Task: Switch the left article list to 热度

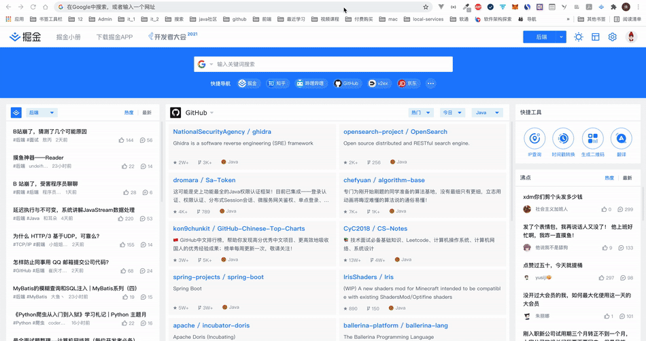Action: (x=129, y=113)
